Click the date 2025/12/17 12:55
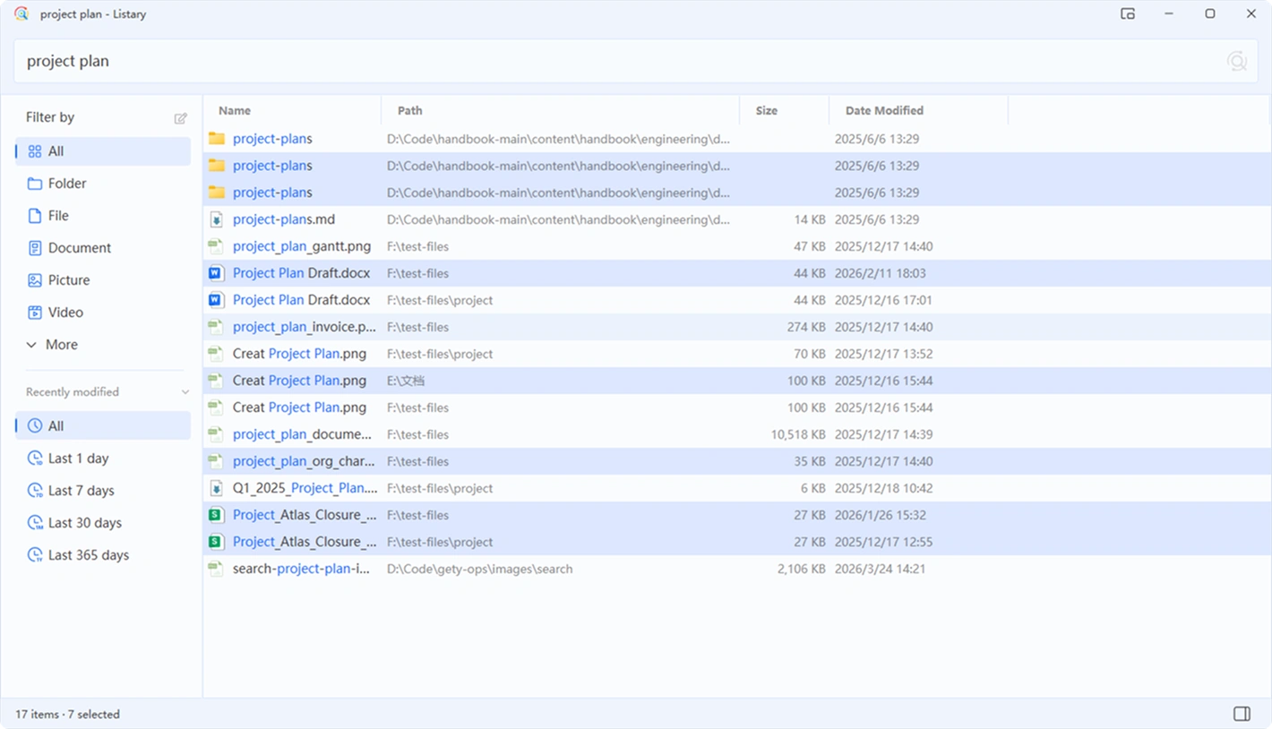The height and width of the screenshot is (729, 1272). point(883,542)
